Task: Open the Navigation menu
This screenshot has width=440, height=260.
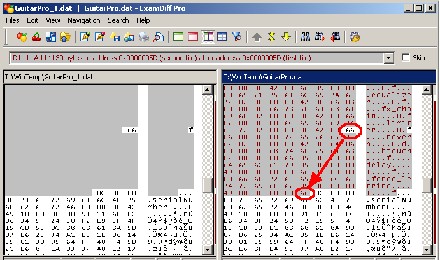Action: click(x=84, y=20)
